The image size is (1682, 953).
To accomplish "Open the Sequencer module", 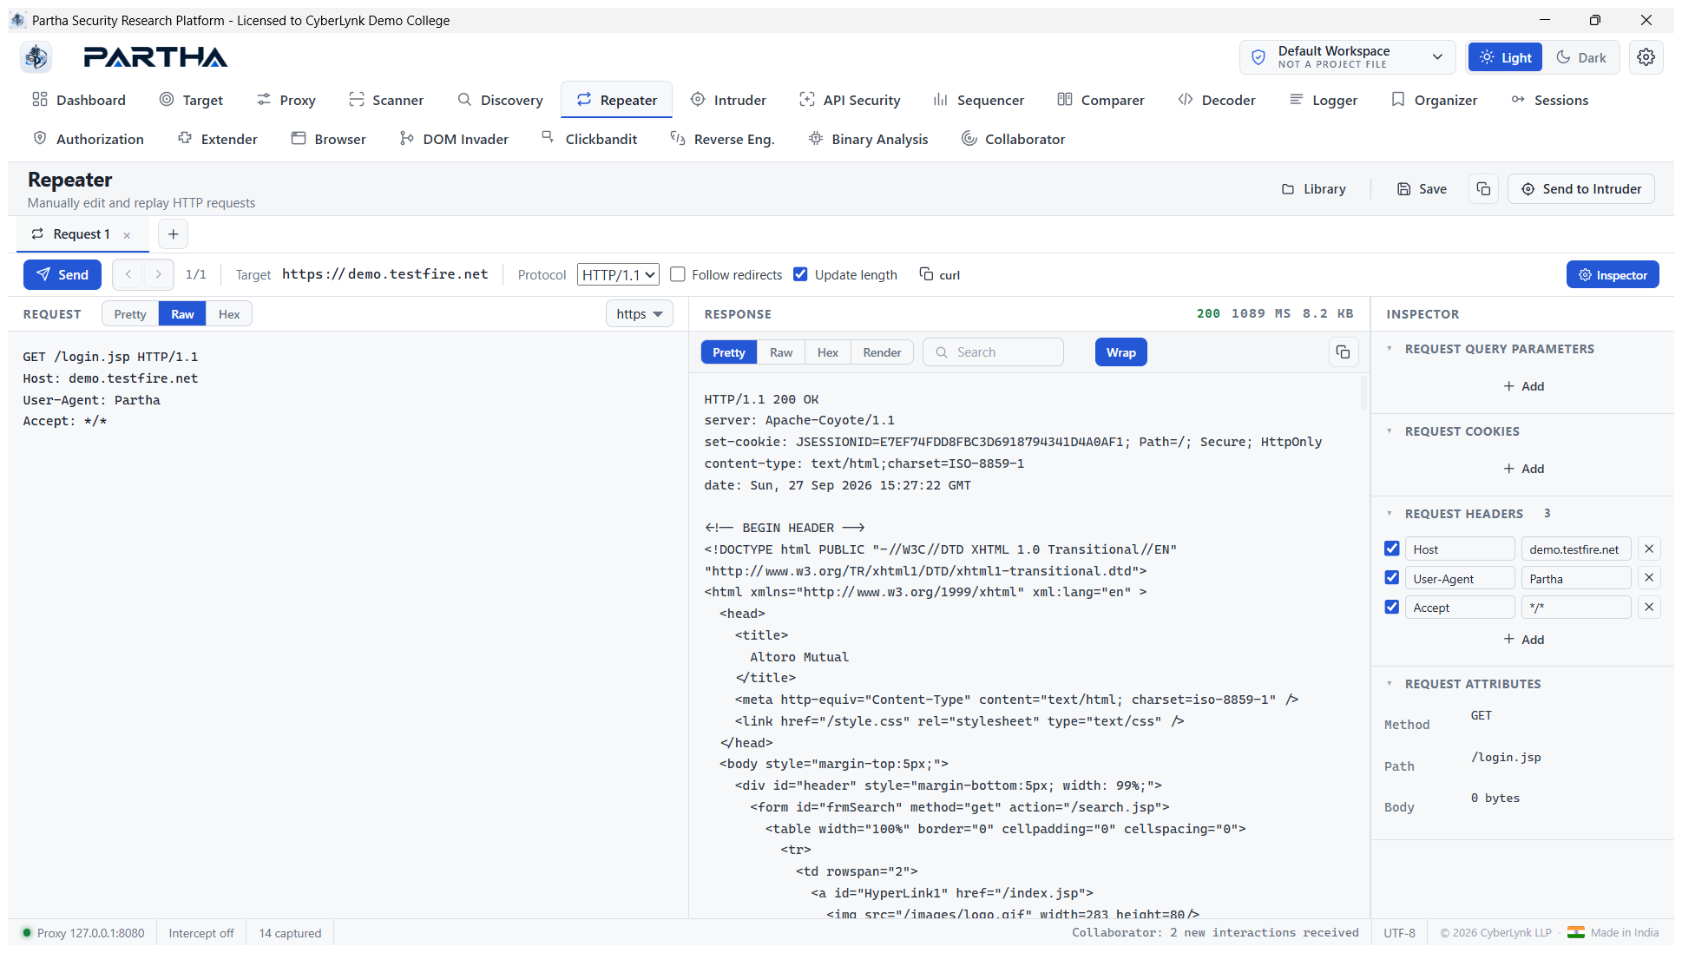I will (978, 100).
